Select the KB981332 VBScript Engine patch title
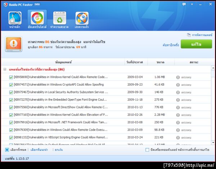Image resolution: width=216 pixels, height=169 pixels. [61, 137]
